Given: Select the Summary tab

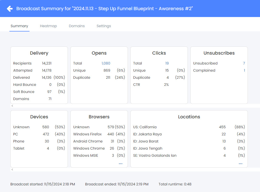Looking at the screenshot, I should tap(19, 26).
